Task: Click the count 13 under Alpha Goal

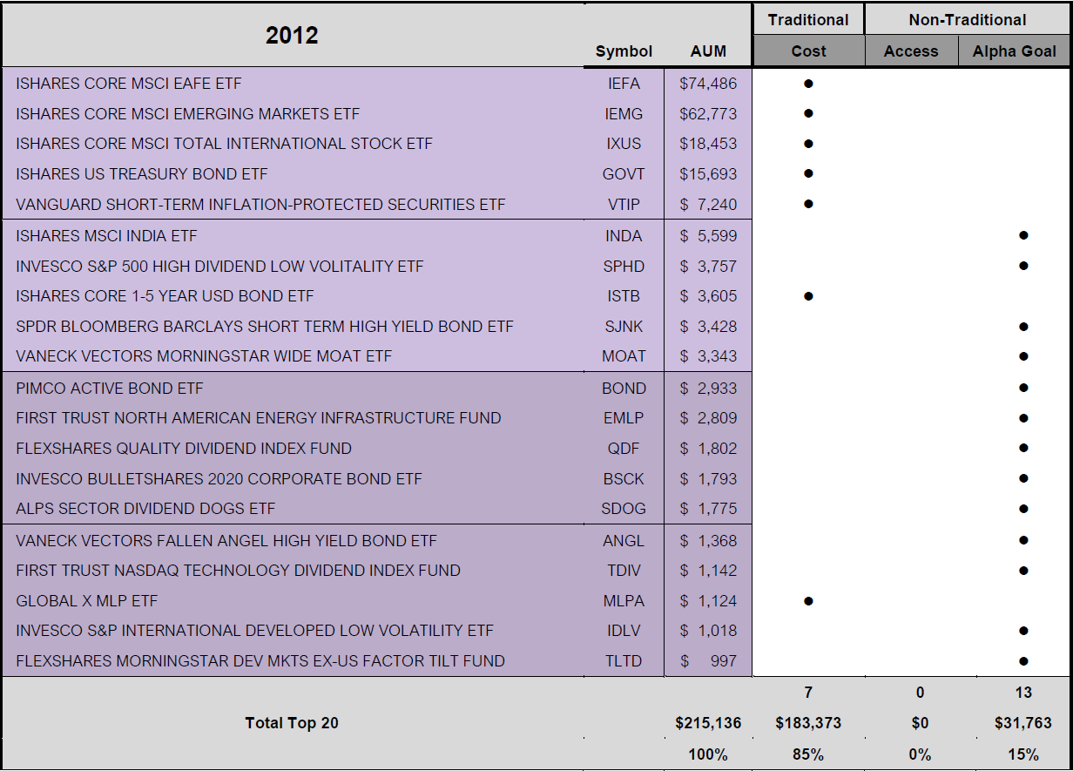Action: (x=1023, y=693)
